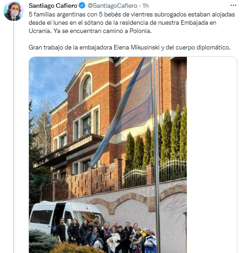Click the blue verified badge icon
The height and width of the screenshot is (253, 242).
coord(82,5)
